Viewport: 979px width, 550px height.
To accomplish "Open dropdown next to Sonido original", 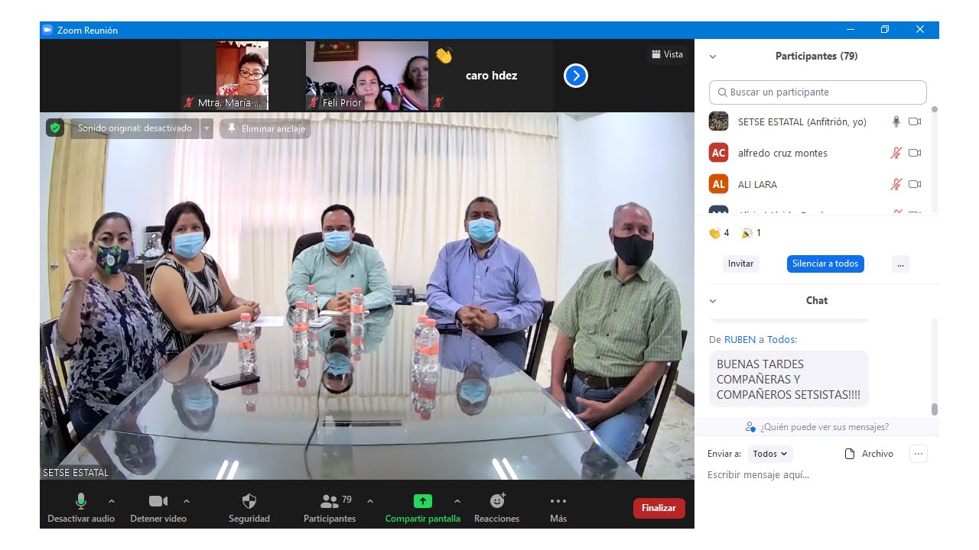I will [x=207, y=128].
